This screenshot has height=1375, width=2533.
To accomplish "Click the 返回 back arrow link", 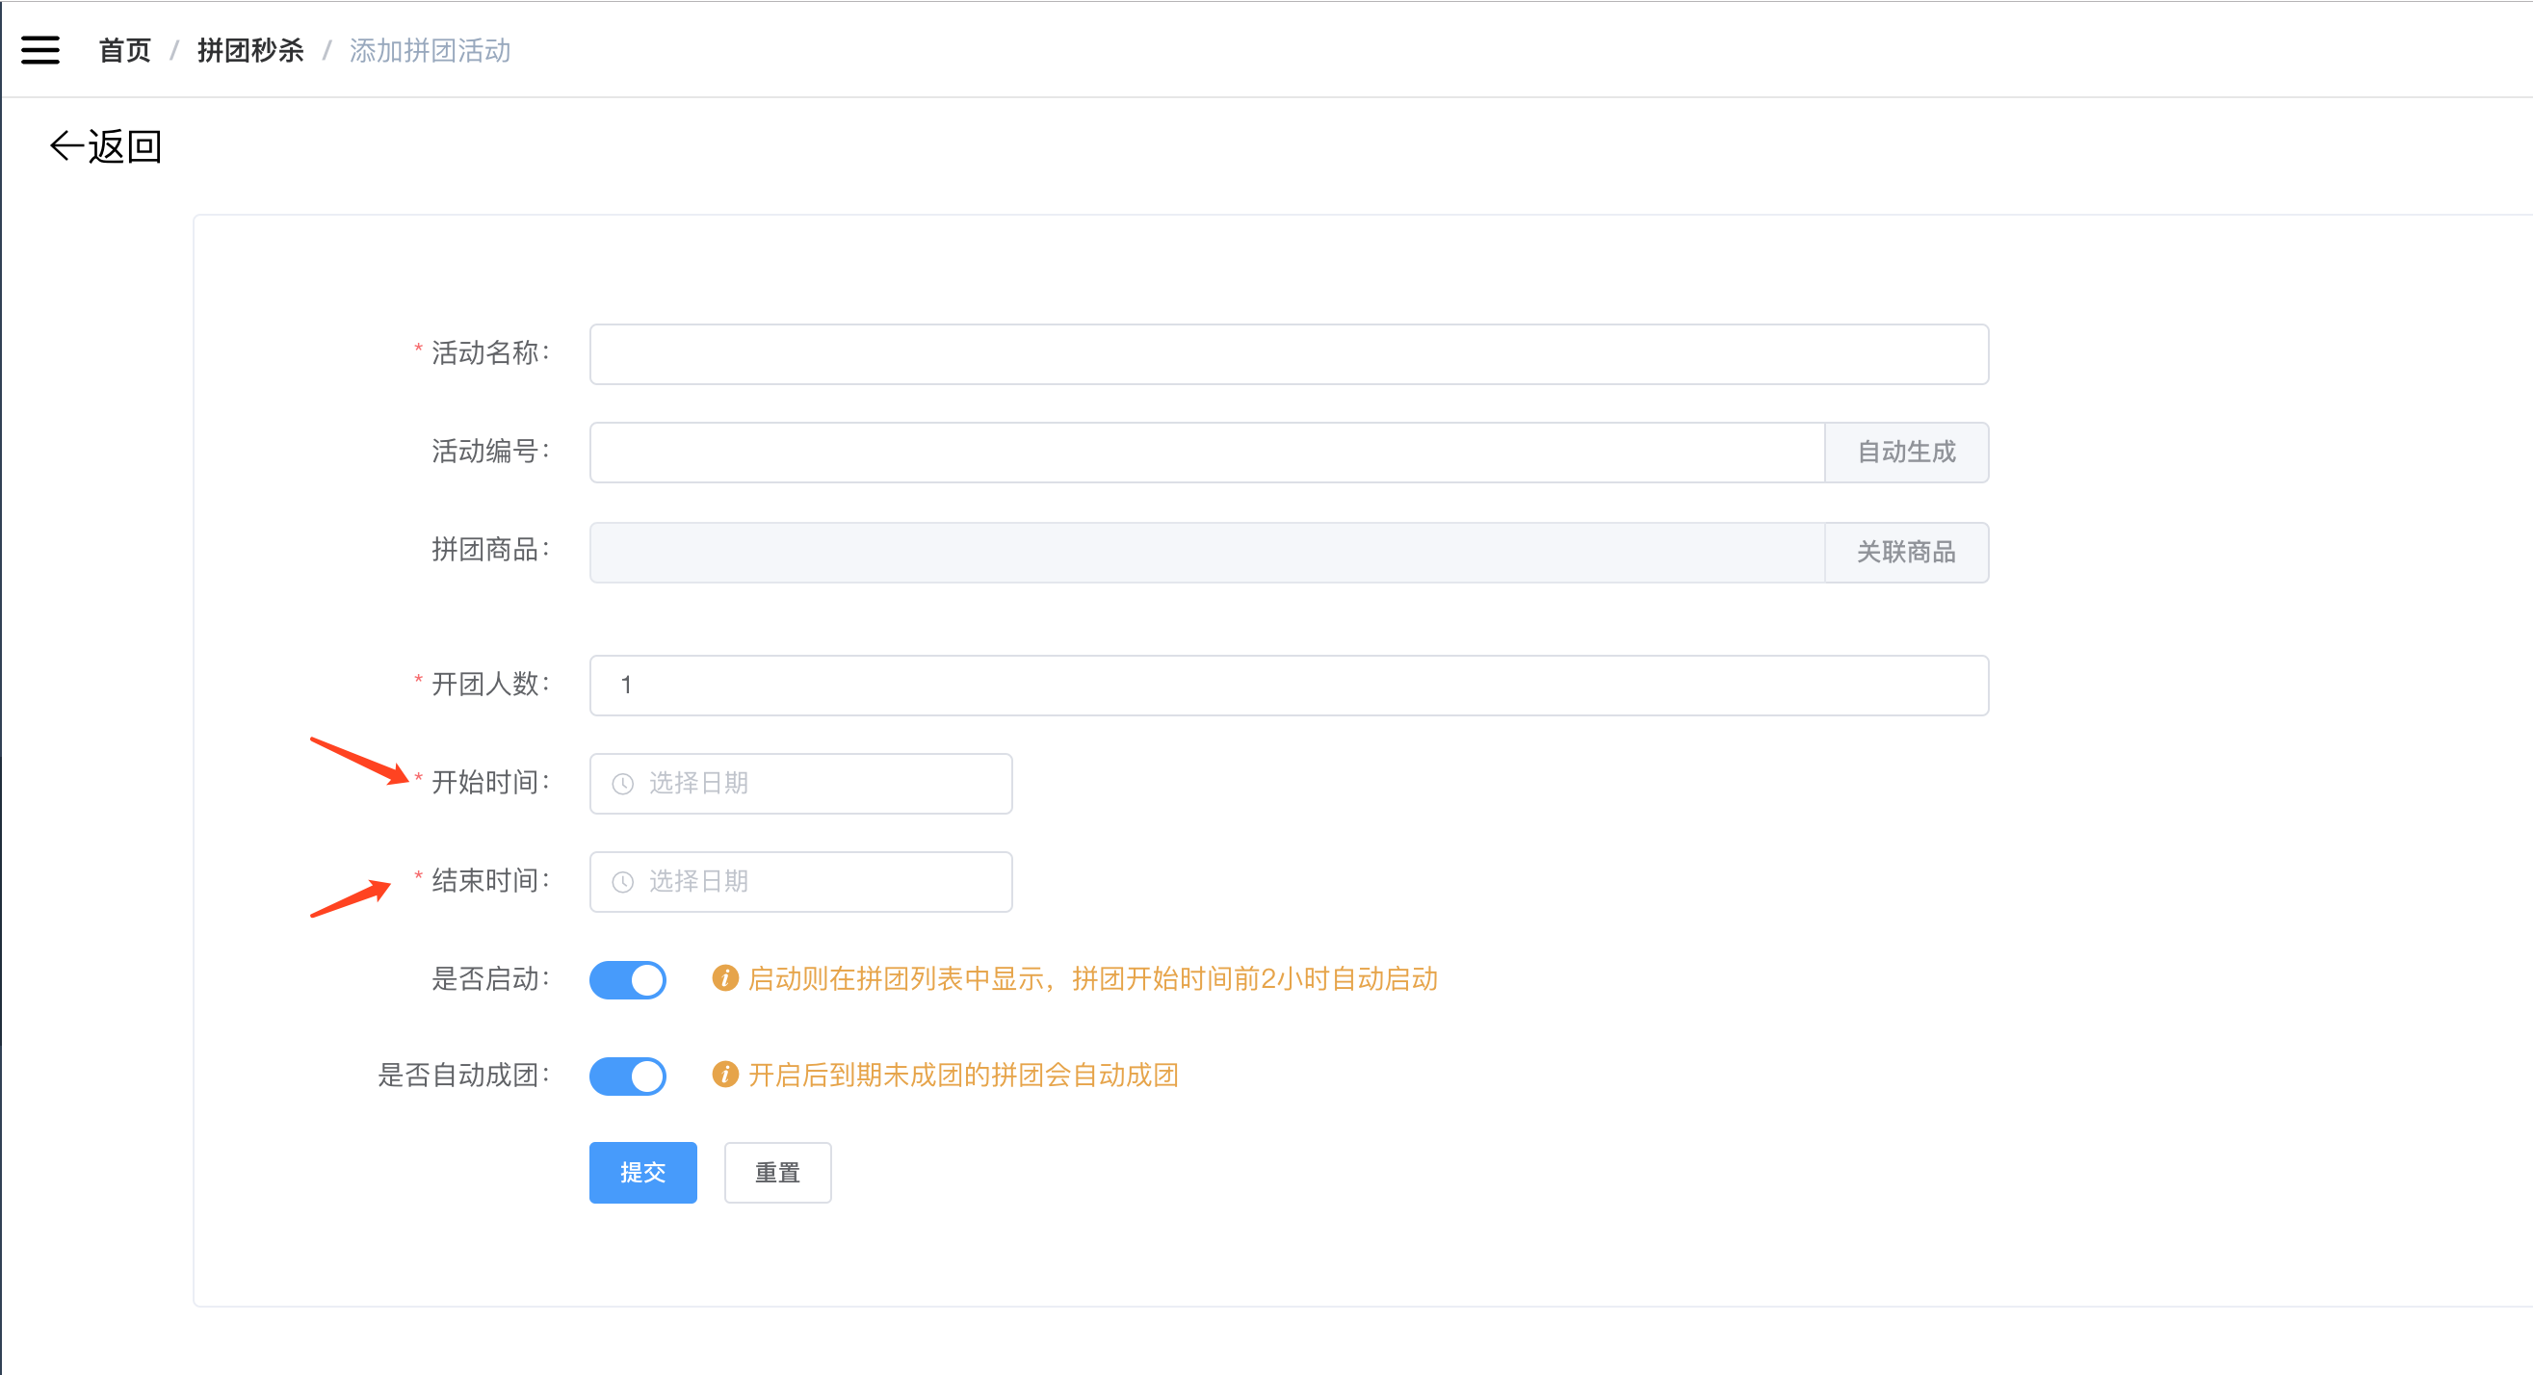I will [105, 146].
